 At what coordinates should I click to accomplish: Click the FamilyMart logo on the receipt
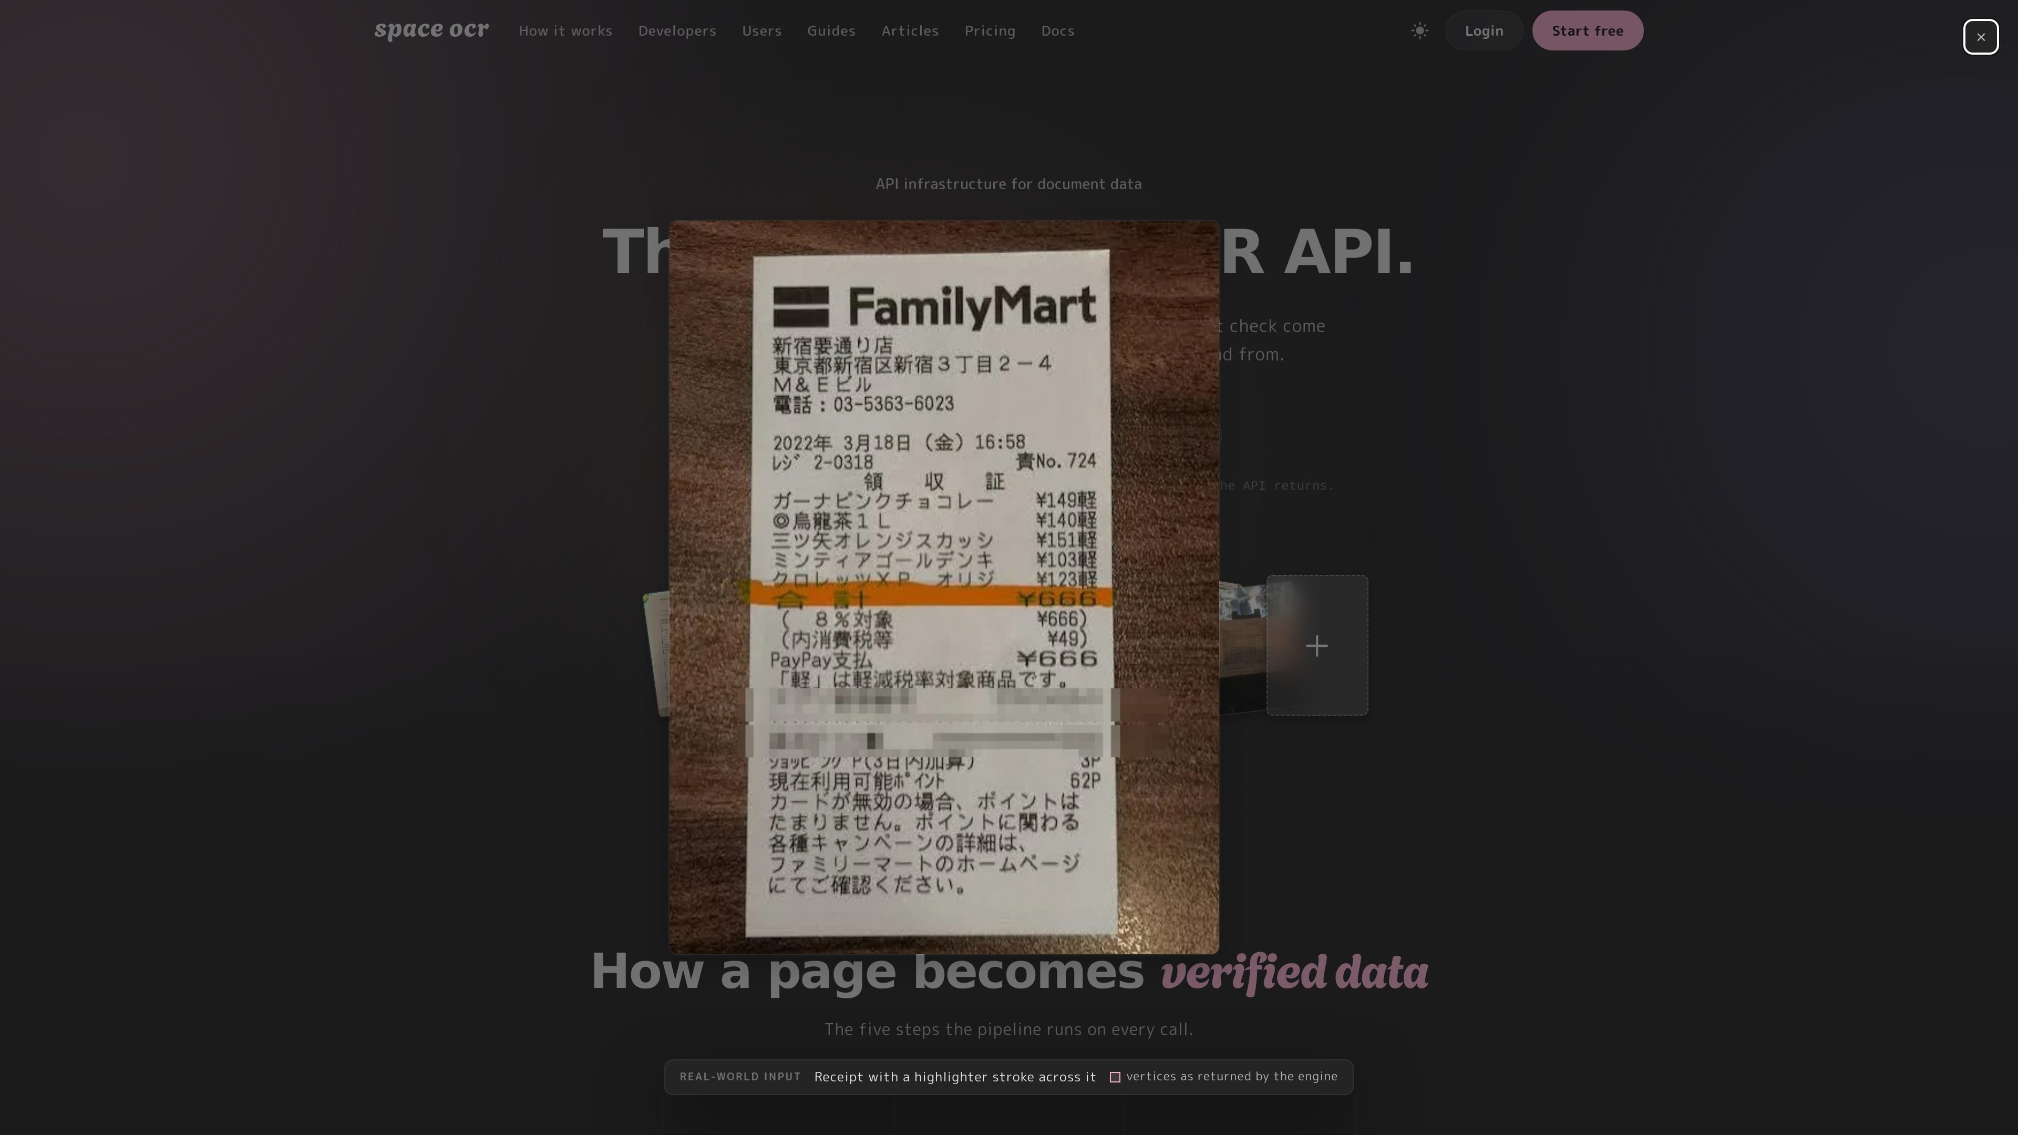pos(934,306)
